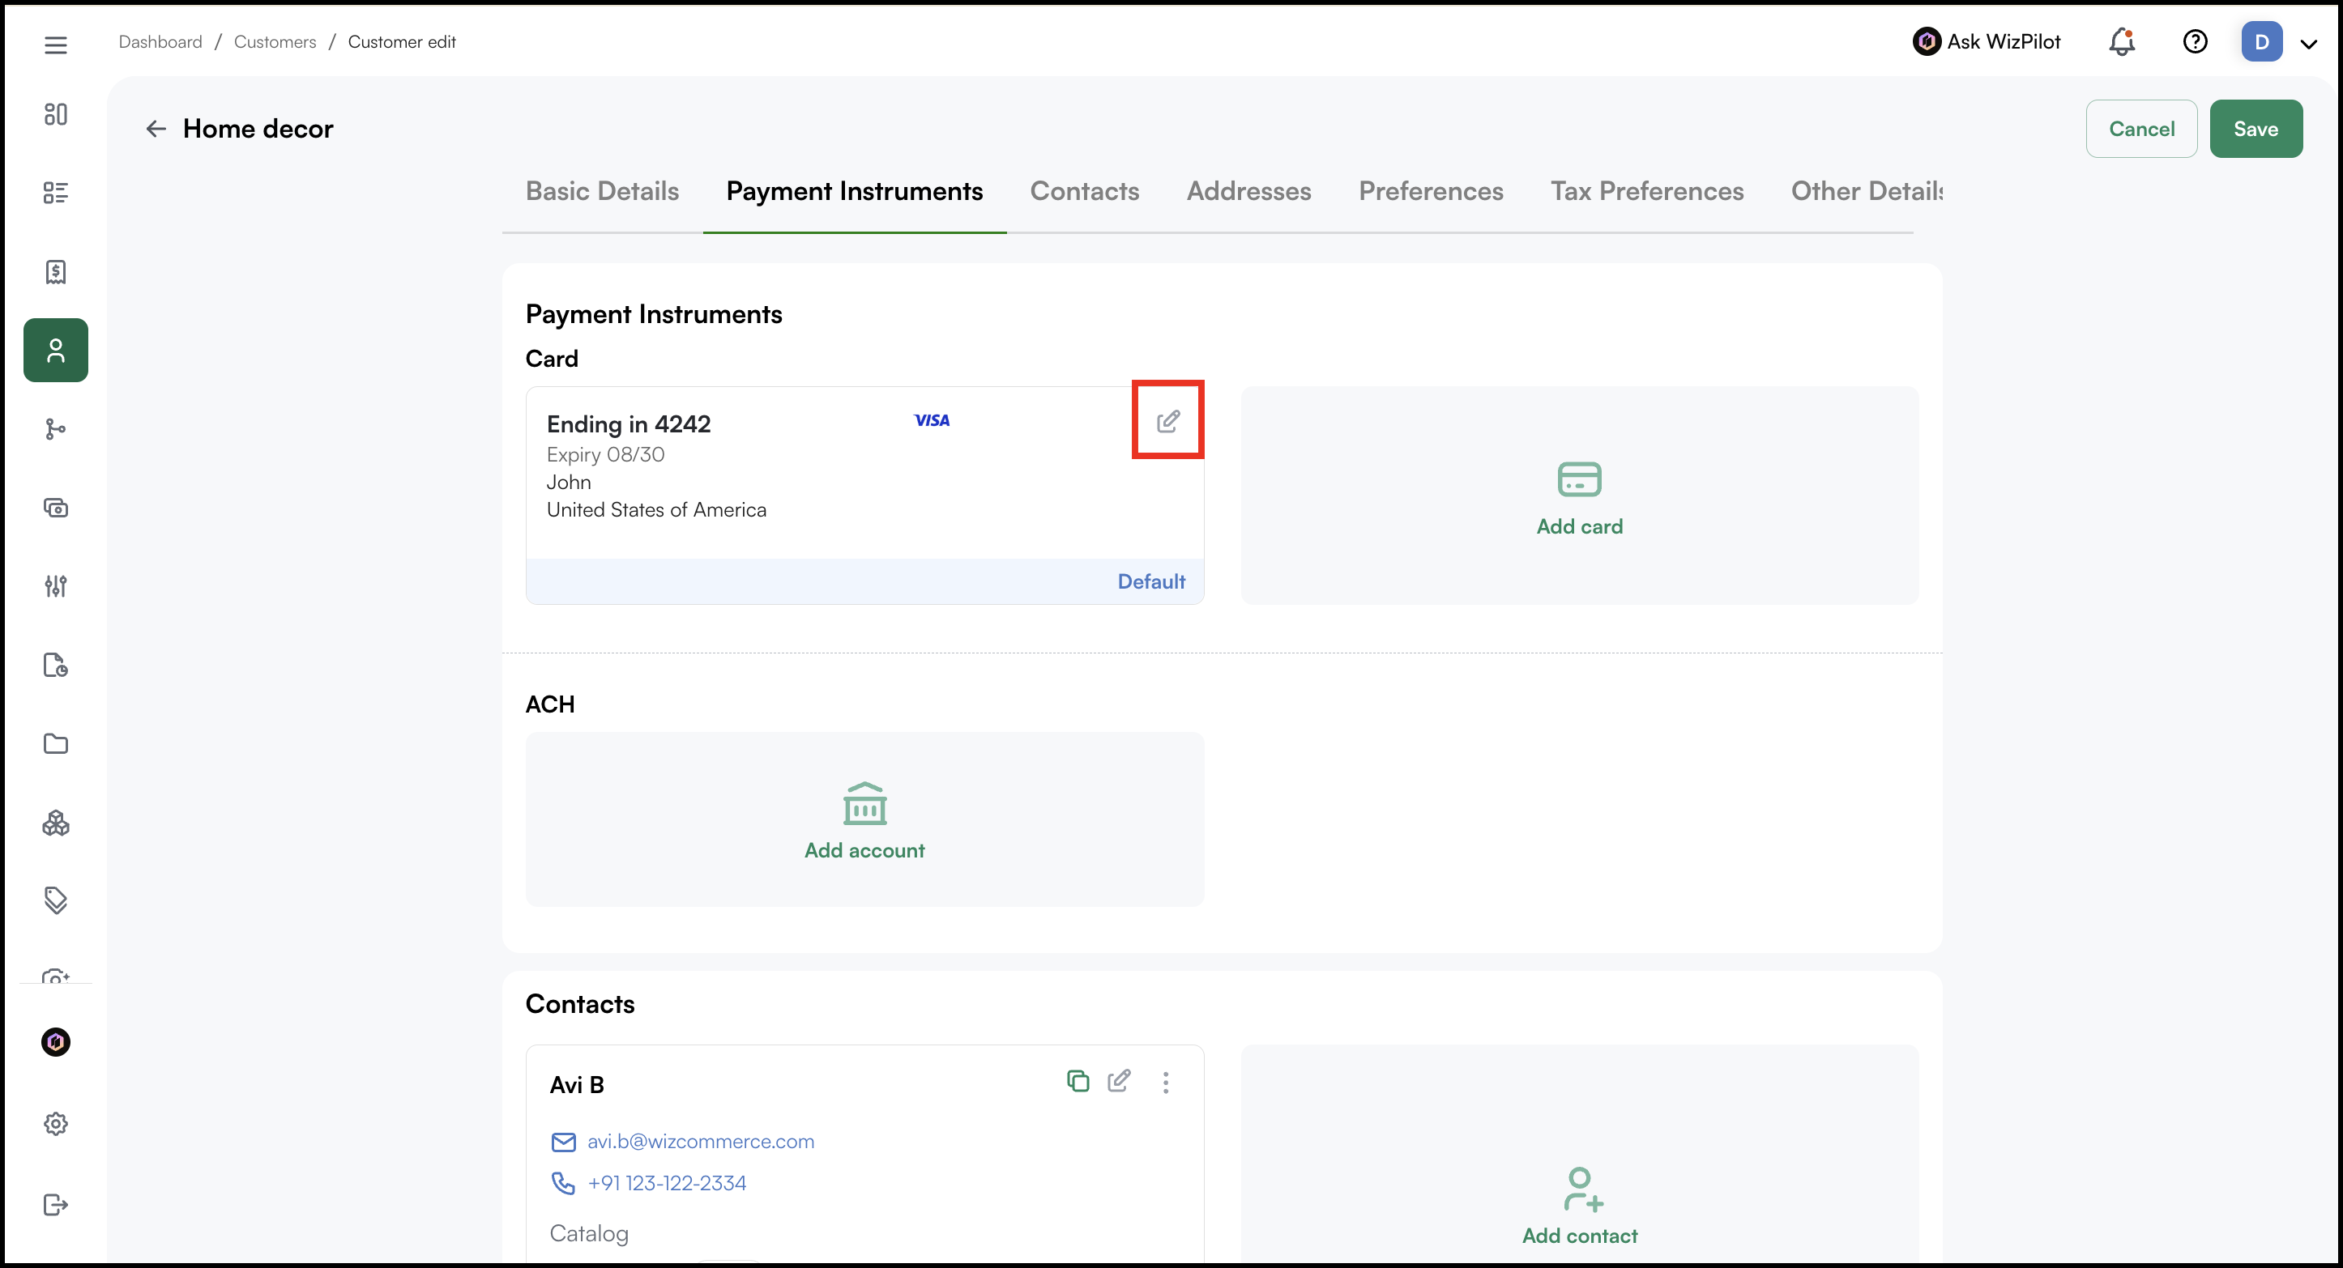Switch to the Contacts tab
This screenshot has width=2343, height=1268.
coord(1084,191)
